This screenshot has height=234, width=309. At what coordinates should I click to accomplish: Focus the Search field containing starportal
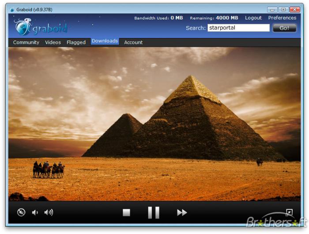coord(238,28)
